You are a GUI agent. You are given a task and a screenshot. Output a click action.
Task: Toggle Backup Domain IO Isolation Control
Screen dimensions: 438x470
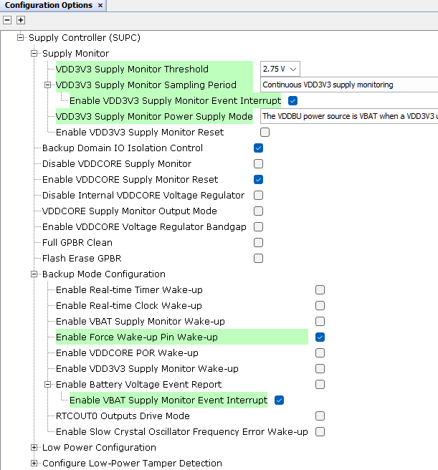pos(258,148)
